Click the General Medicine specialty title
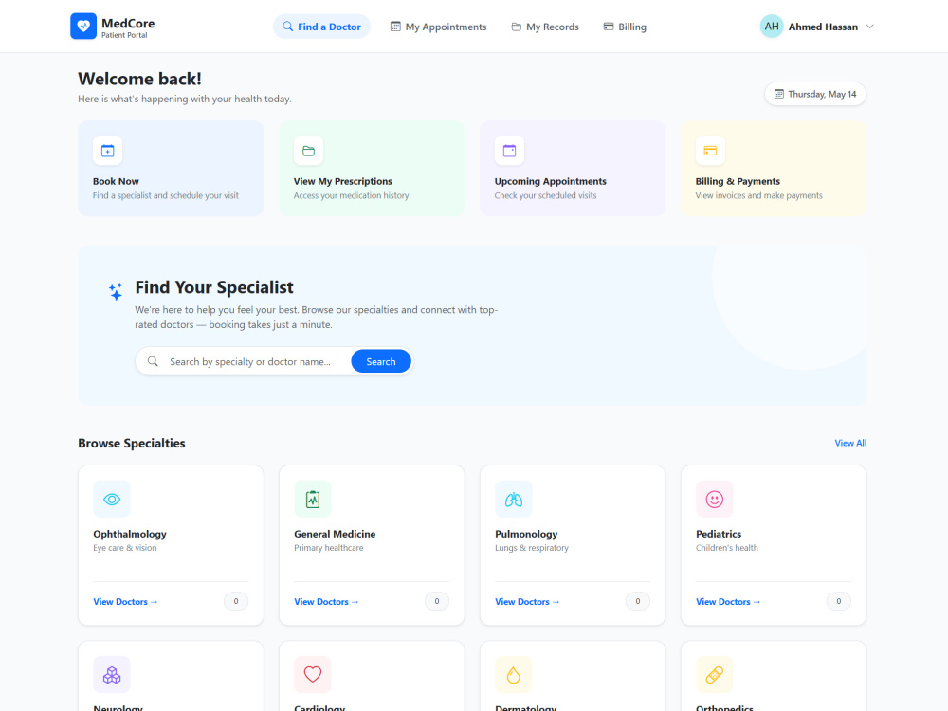 point(335,534)
